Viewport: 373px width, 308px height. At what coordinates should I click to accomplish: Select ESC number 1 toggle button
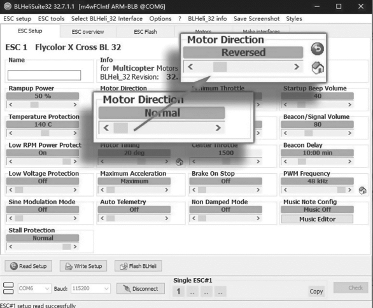pos(178,291)
